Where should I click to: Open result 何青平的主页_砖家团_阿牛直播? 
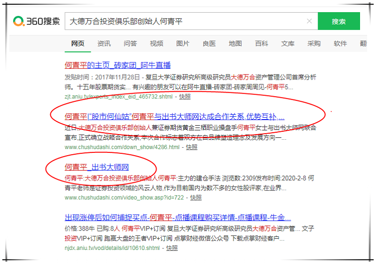pos(117,65)
